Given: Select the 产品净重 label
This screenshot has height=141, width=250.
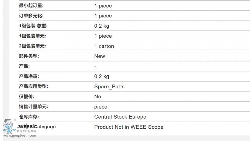Looking at the screenshot, I should point(29,76).
